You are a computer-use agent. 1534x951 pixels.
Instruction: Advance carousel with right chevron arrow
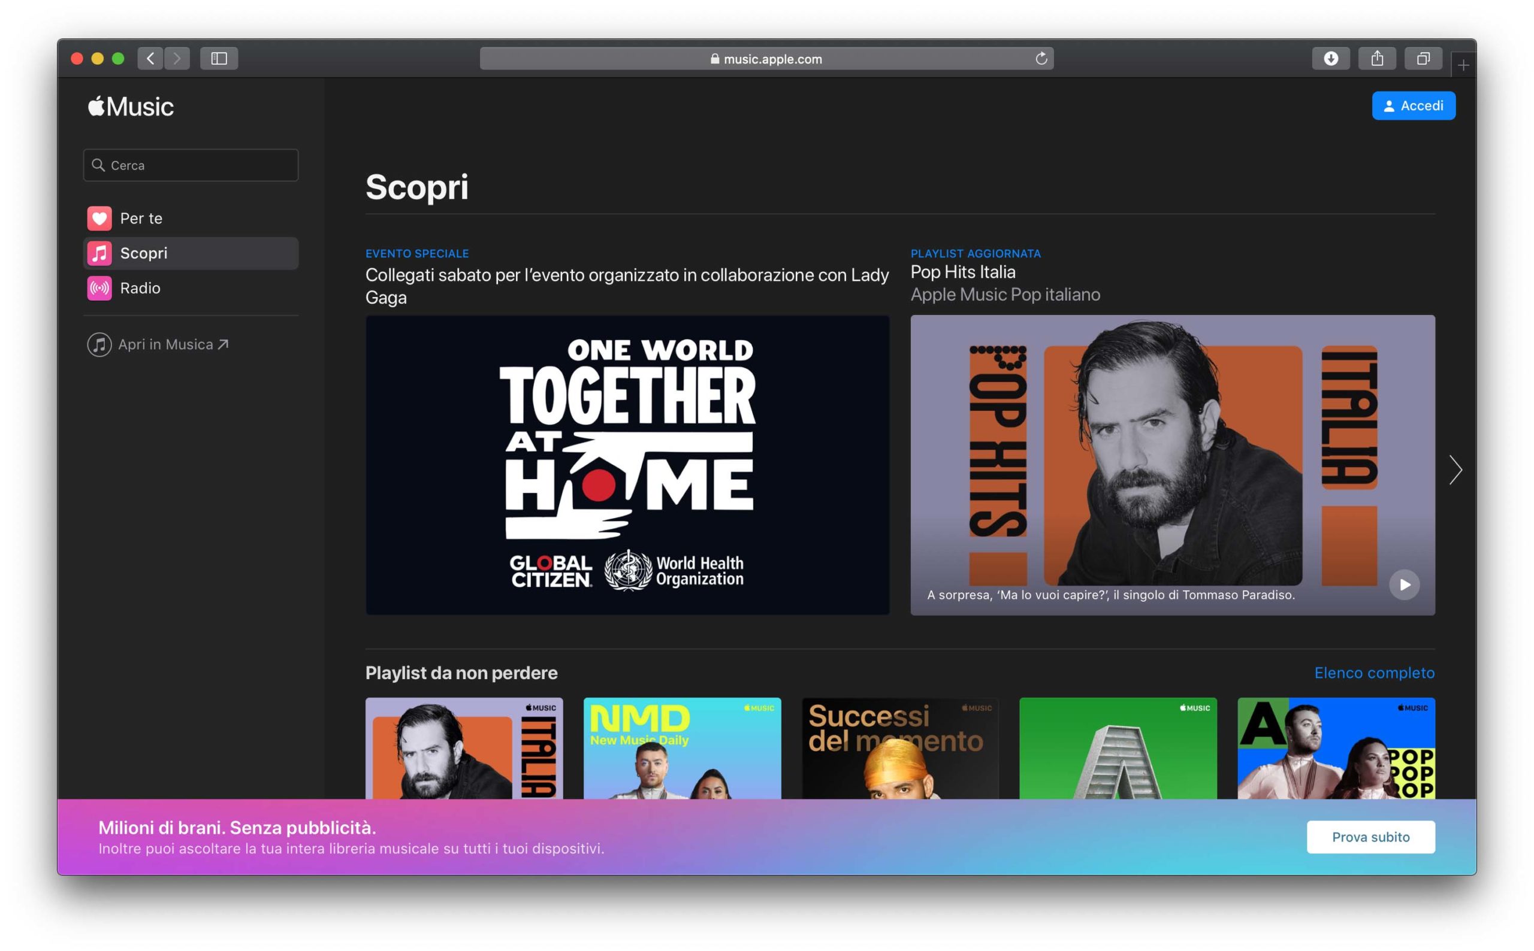(1456, 470)
